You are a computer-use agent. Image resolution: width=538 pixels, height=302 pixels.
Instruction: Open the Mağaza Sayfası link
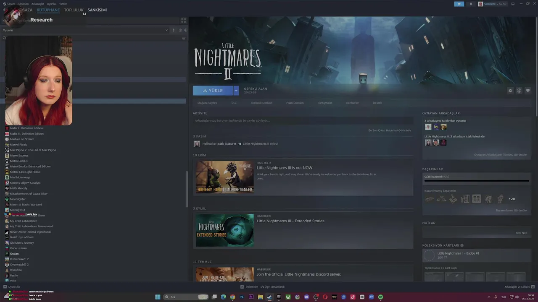pyautogui.click(x=207, y=103)
